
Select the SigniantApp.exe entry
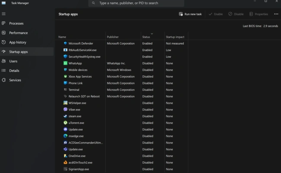79,169
